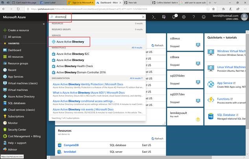Open the cdbwus virtual machine tile
This screenshot has width=249, height=159.
pos(185,42)
